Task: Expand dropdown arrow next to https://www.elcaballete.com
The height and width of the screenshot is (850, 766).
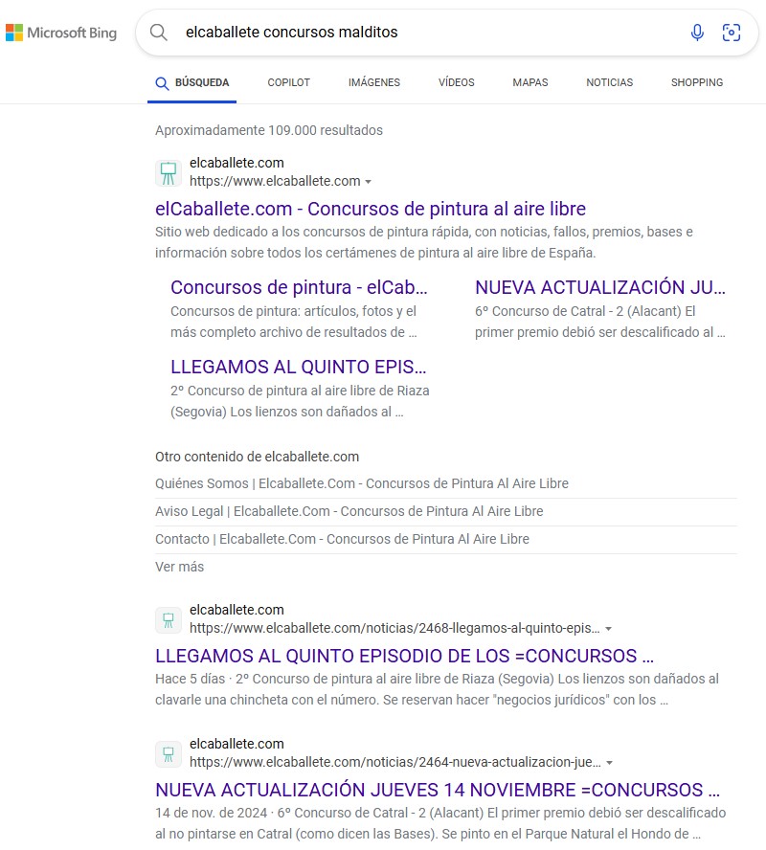Action: click(x=368, y=182)
